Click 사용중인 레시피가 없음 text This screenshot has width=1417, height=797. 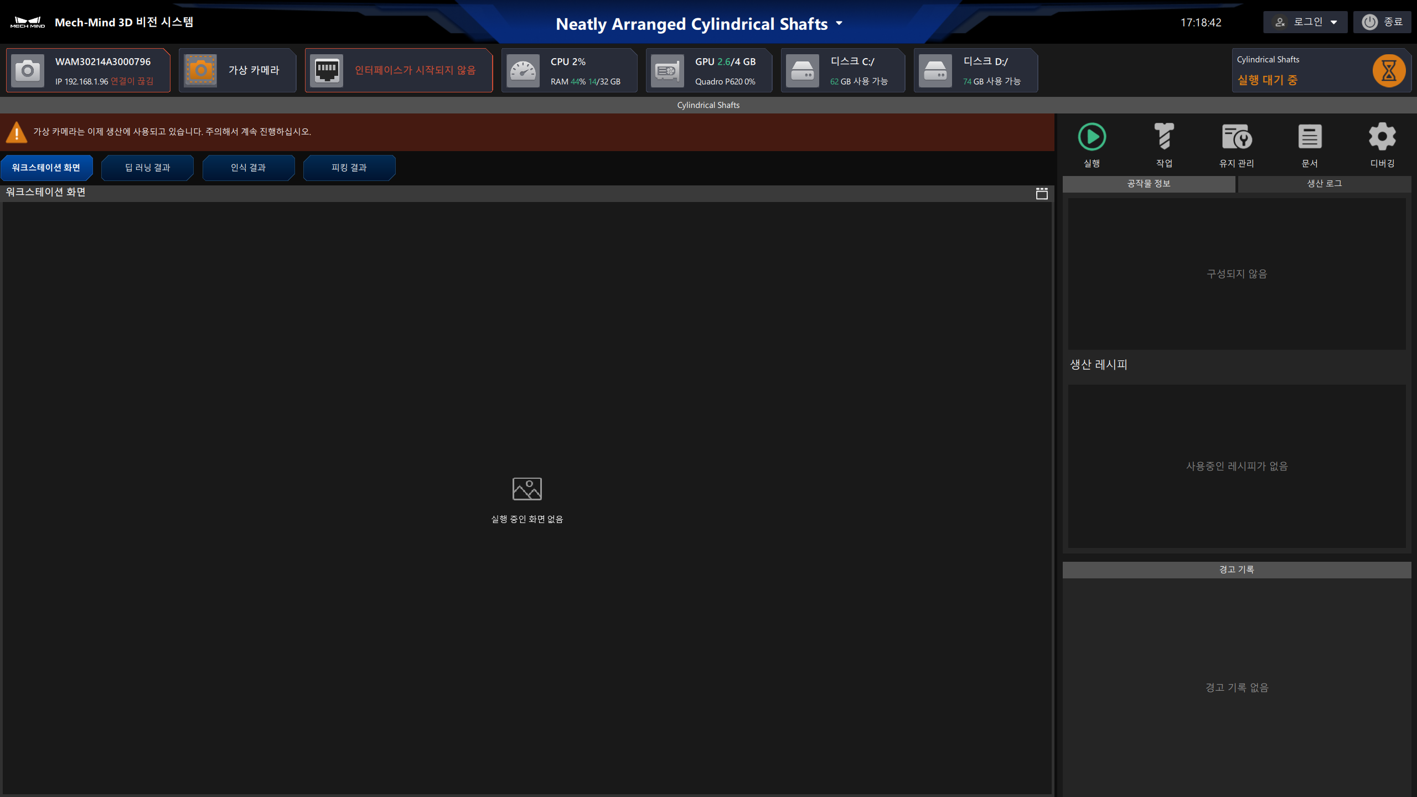pos(1237,467)
